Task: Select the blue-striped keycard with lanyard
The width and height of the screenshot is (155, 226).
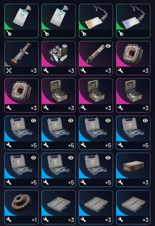Action: (133, 21)
